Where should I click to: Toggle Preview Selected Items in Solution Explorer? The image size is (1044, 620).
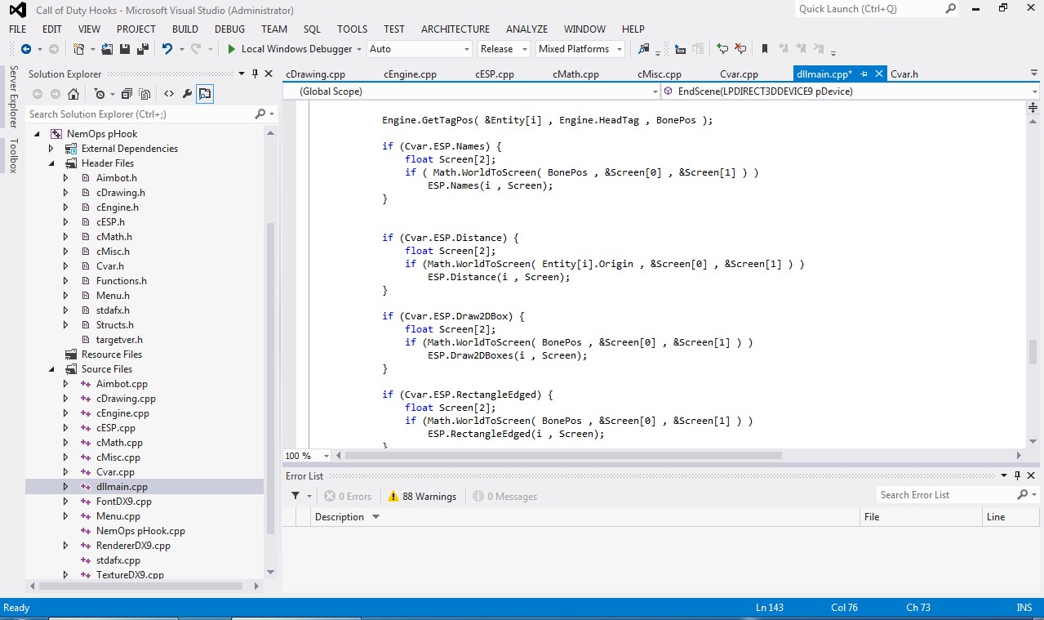click(205, 94)
